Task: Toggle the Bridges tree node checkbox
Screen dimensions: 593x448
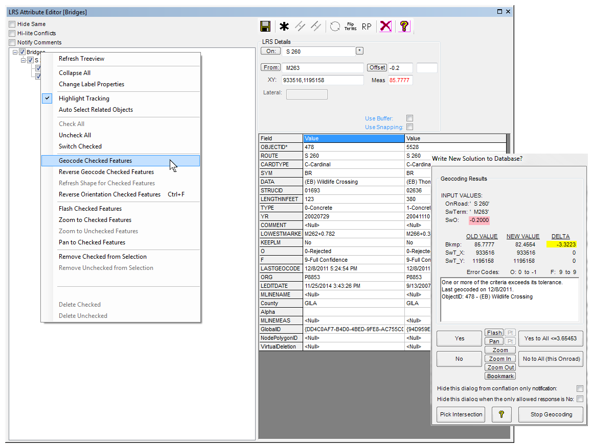Action: pyautogui.click(x=22, y=52)
